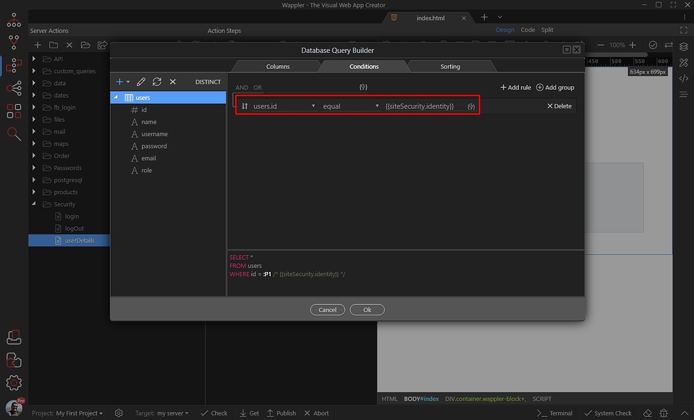Open the Site Structure icon in left sidebar
The image size is (694, 420).
(x=13, y=20)
